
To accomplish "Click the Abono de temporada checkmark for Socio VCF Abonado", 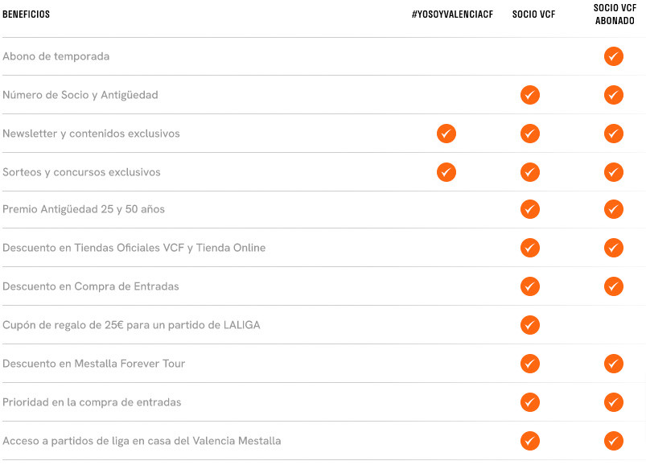I will click(x=614, y=56).
